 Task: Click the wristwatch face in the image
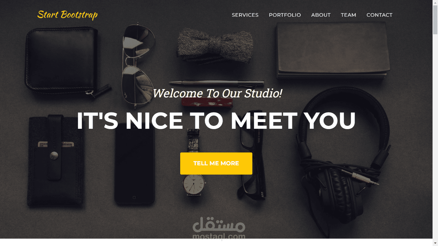[x=194, y=184]
